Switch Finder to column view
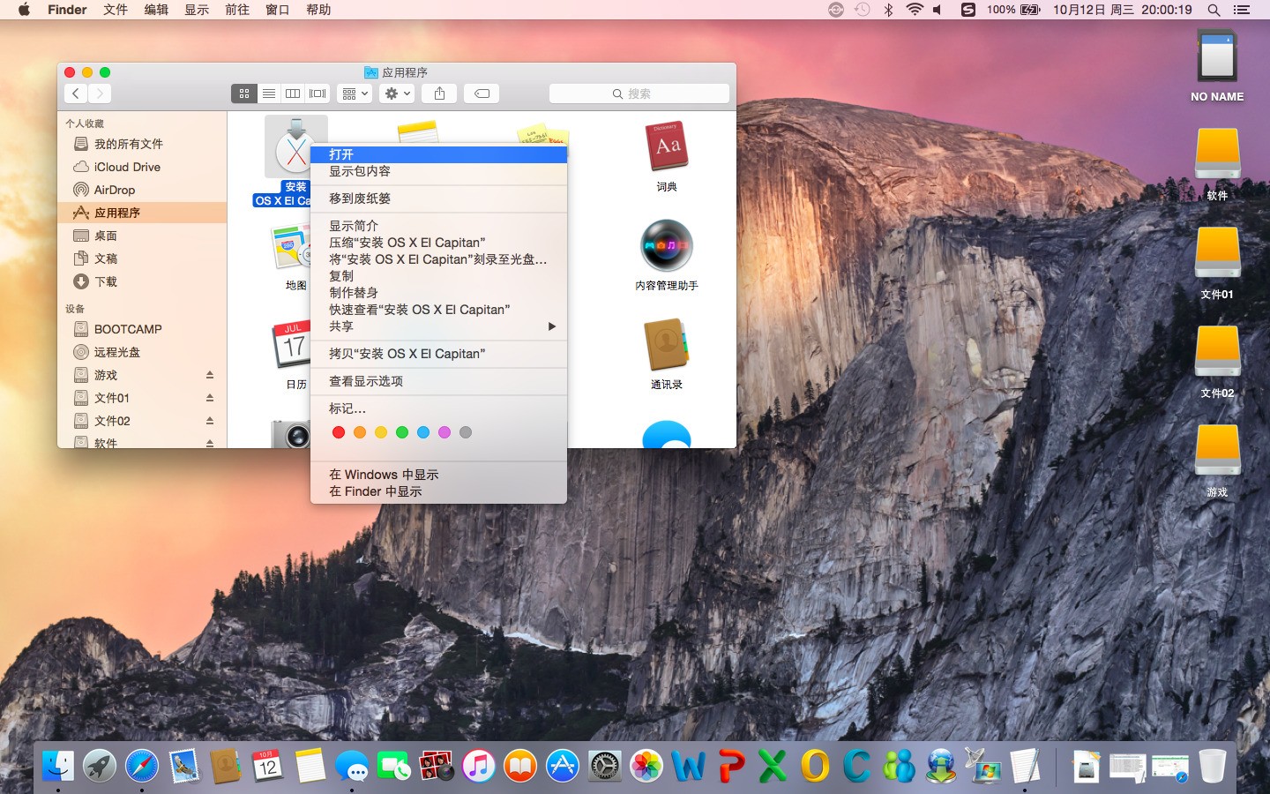Image resolution: width=1270 pixels, height=794 pixels. pos(293,94)
